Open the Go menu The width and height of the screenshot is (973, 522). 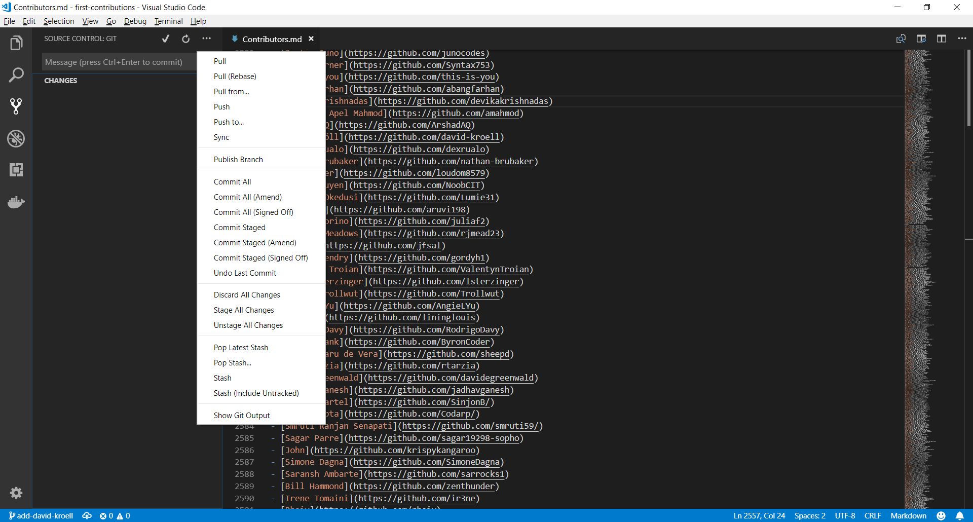pos(111,21)
